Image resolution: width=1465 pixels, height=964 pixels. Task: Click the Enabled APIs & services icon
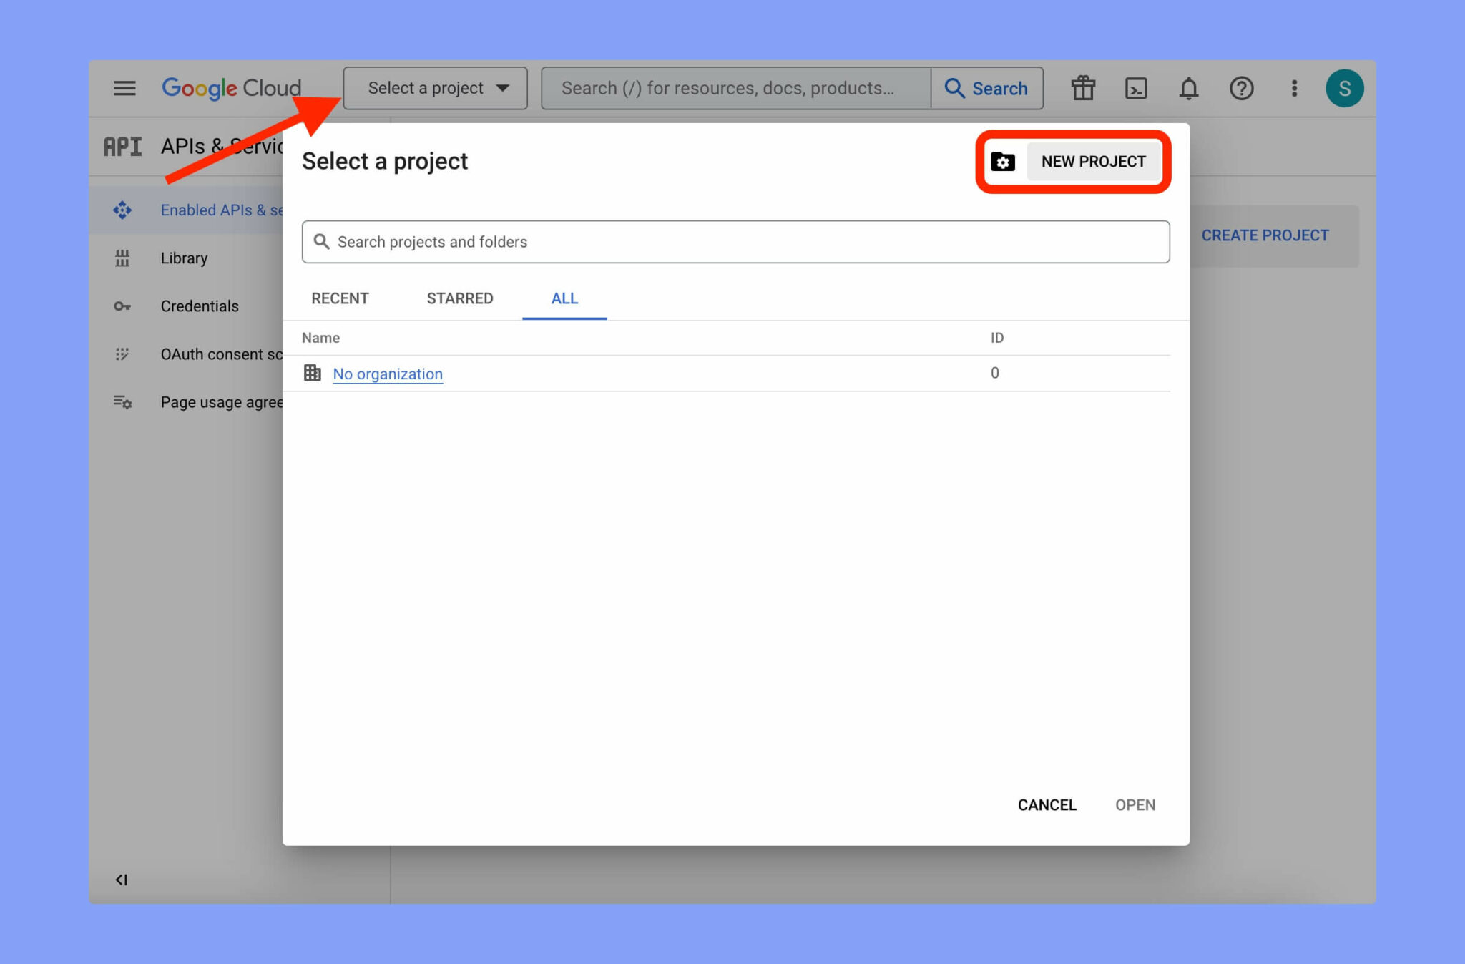click(122, 210)
